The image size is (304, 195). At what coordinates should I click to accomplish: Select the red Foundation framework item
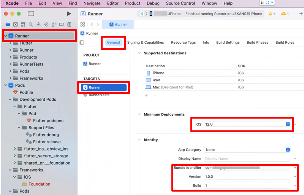coord(40,184)
